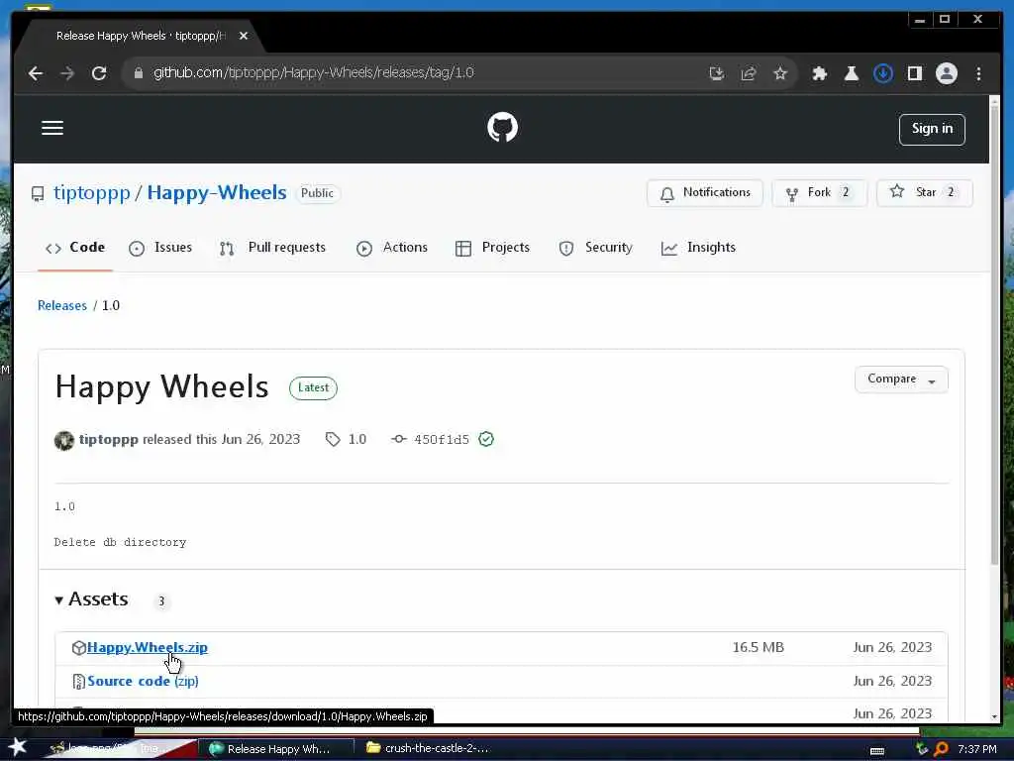Image resolution: width=1014 pixels, height=761 pixels.
Task: Open the taskbar star start button
Action: pyautogui.click(x=18, y=747)
